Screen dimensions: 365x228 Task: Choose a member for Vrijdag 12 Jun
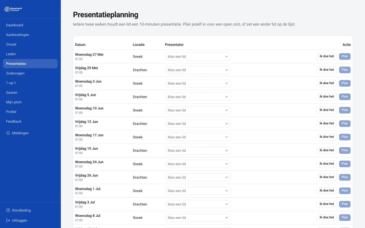(198, 124)
